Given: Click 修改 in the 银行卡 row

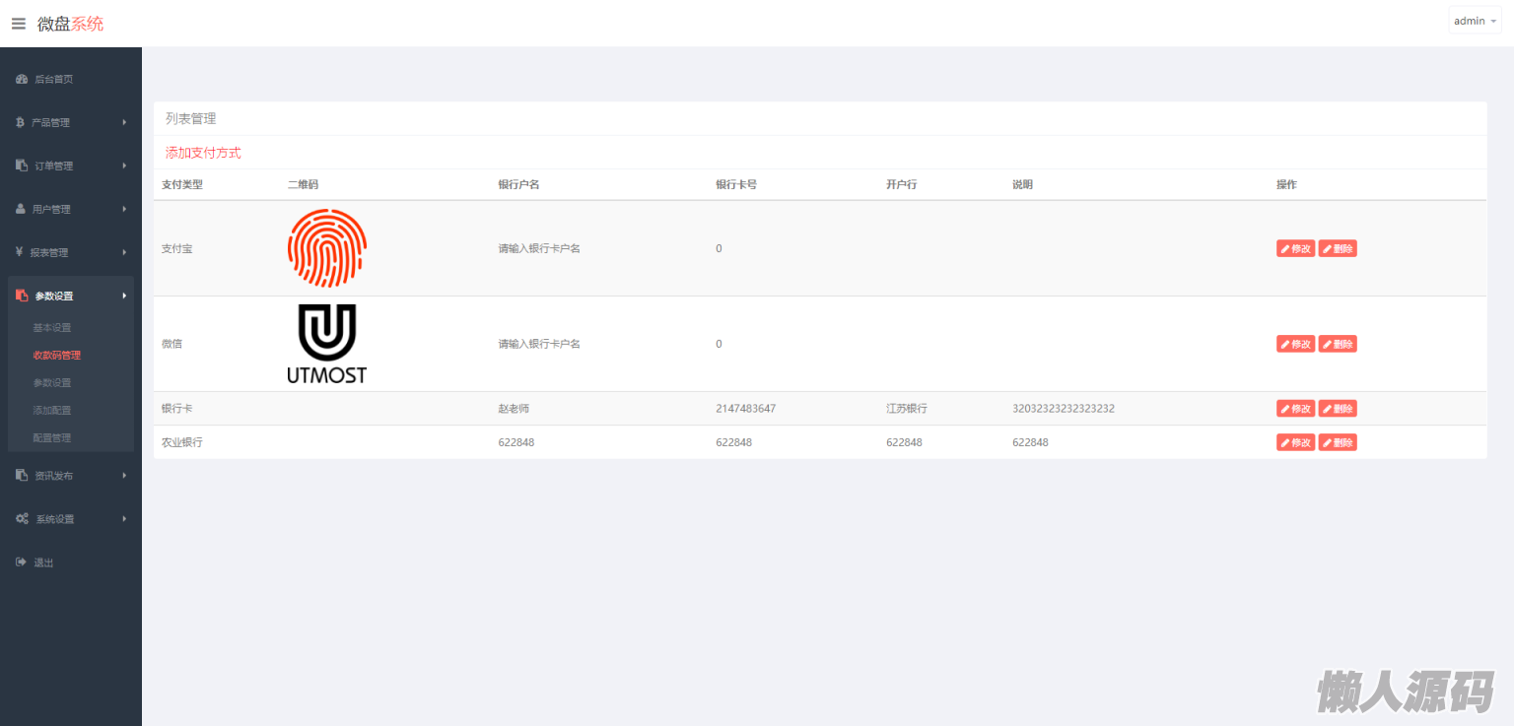Looking at the screenshot, I should point(1295,408).
